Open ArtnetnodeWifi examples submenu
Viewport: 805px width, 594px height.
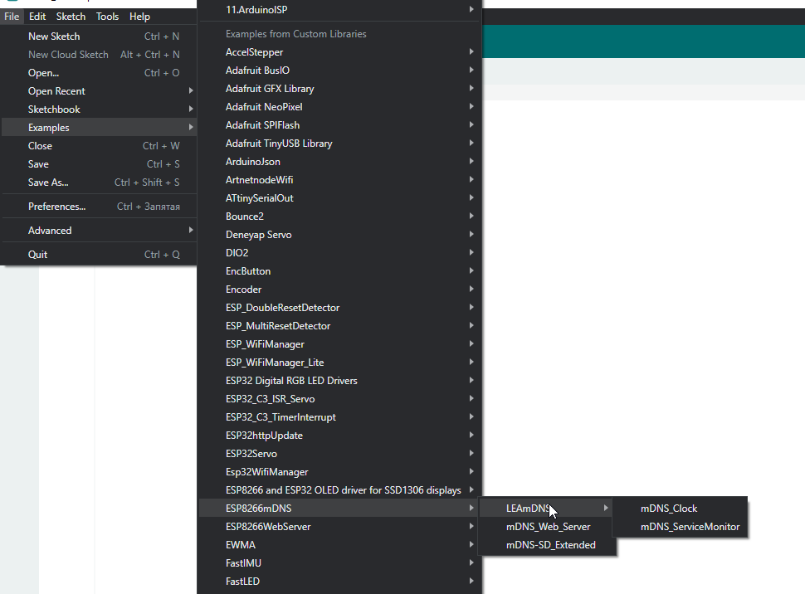tap(339, 180)
